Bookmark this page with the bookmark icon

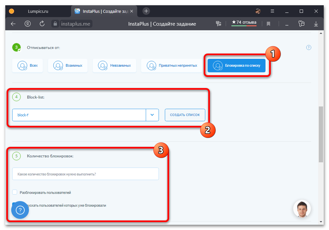pyautogui.click(x=268, y=24)
